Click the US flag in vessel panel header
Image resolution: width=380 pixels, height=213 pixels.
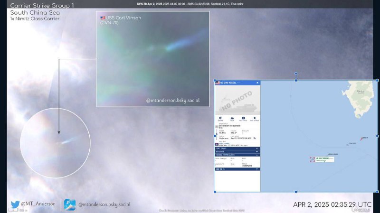(x=218, y=83)
